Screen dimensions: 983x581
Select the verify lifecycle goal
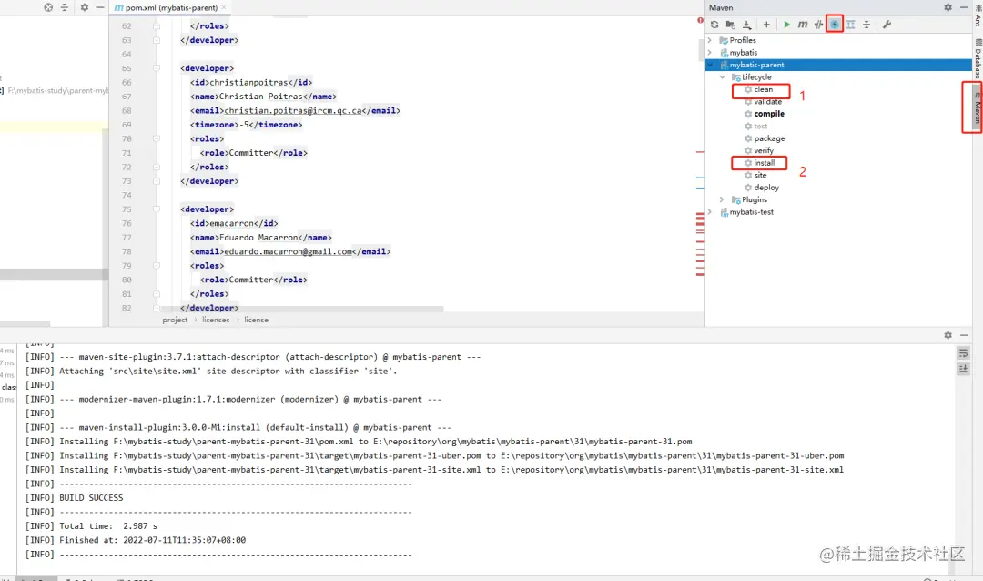(x=764, y=150)
